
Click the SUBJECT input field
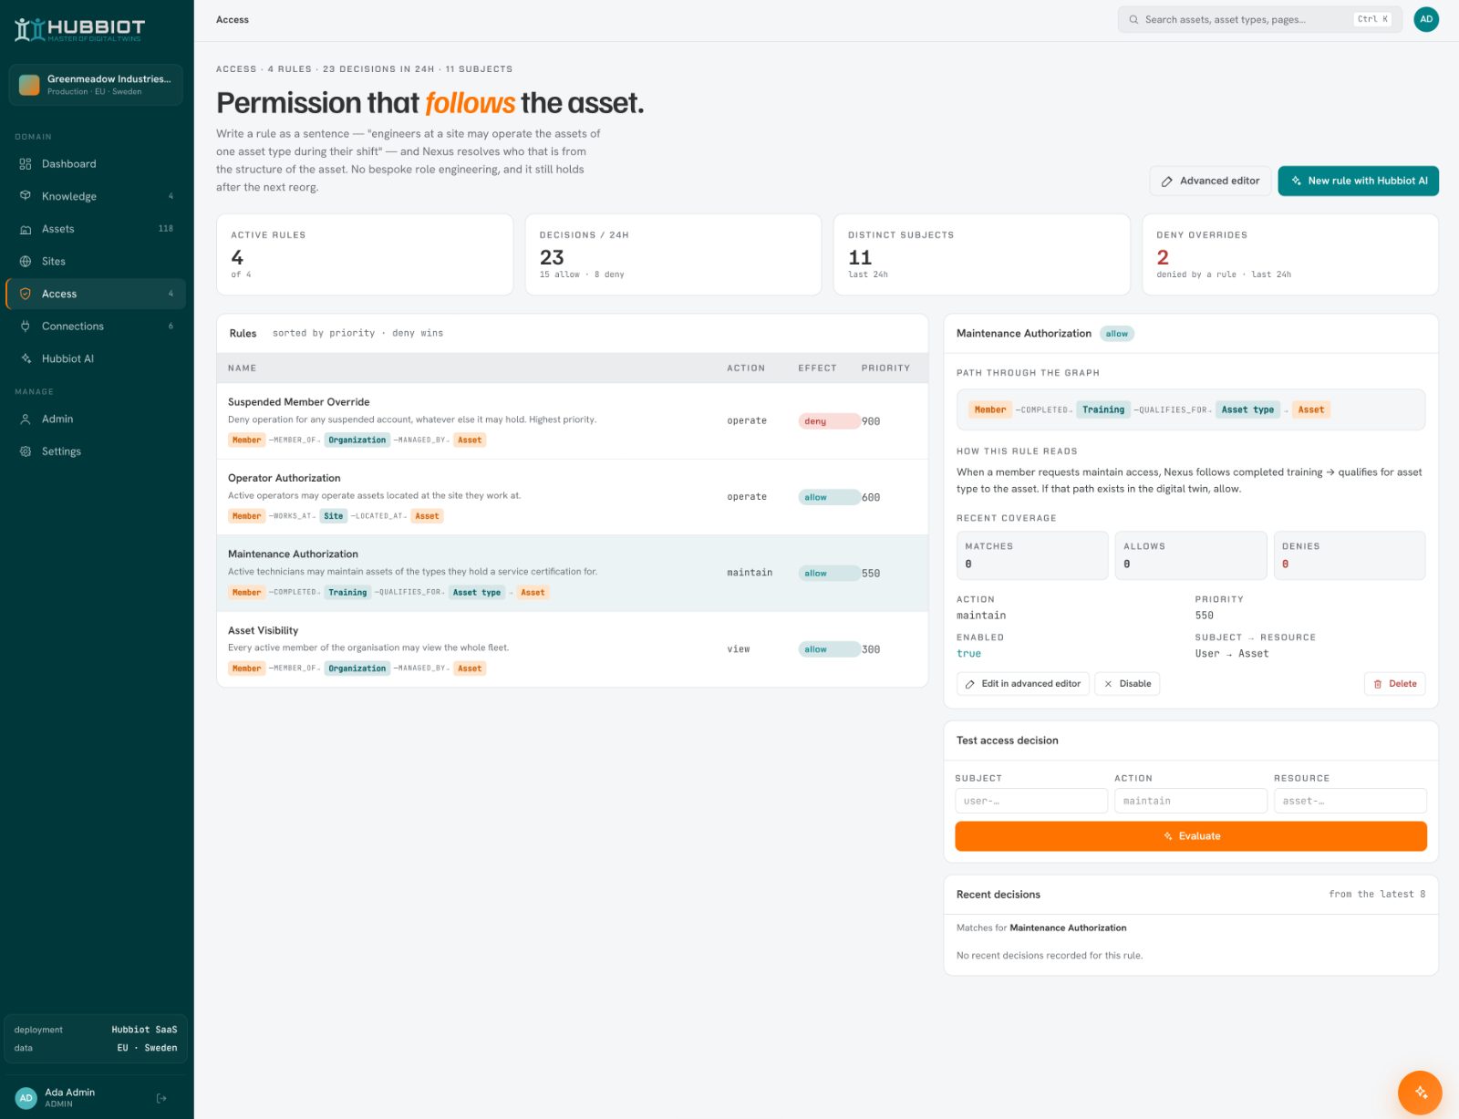(1031, 801)
